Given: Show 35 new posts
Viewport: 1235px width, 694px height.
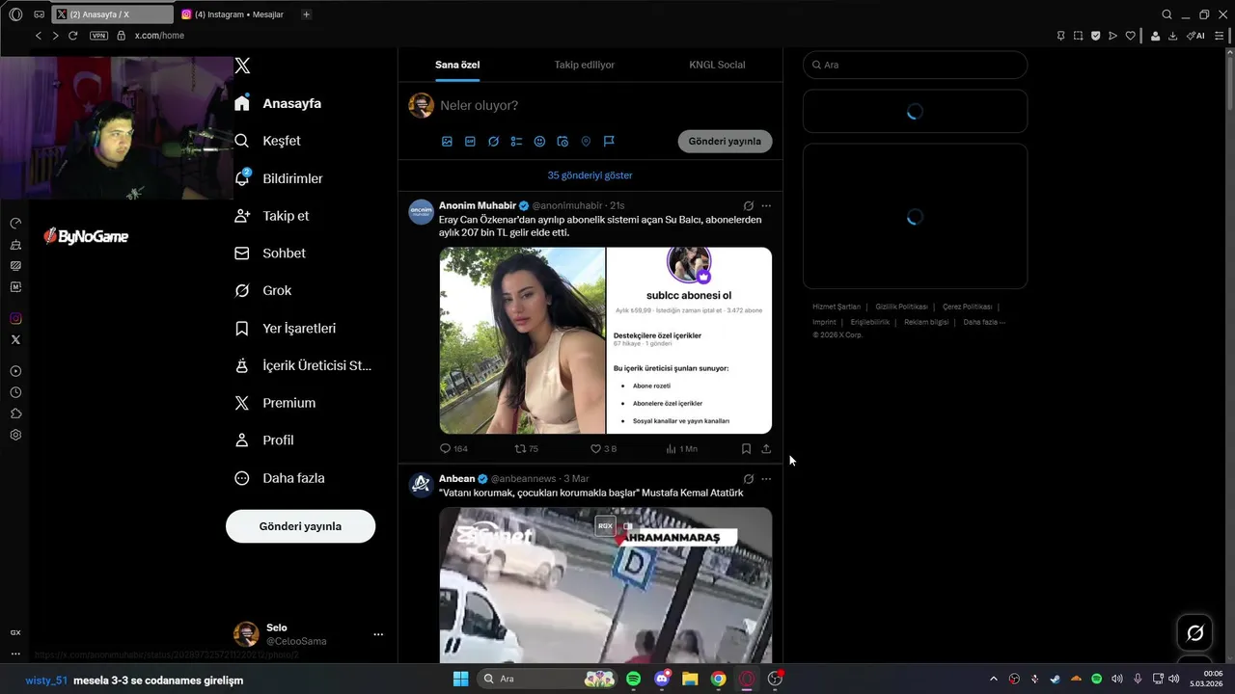Looking at the screenshot, I should pyautogui.click(x=590, y=175).
